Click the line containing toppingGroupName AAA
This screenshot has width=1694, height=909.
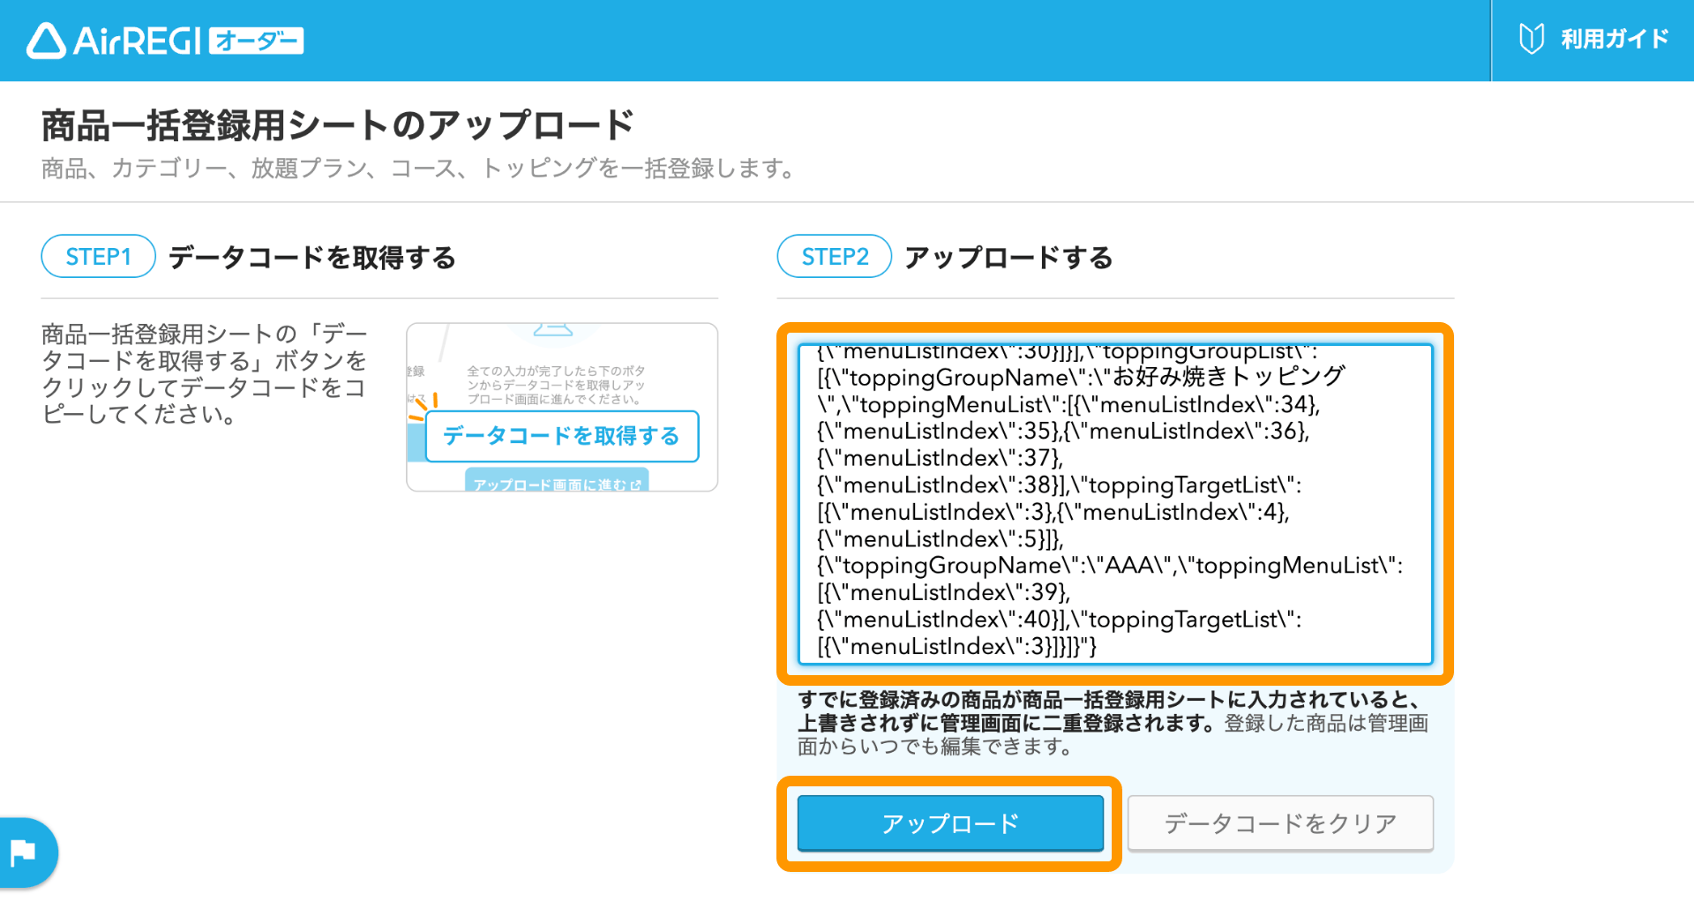1110,565
